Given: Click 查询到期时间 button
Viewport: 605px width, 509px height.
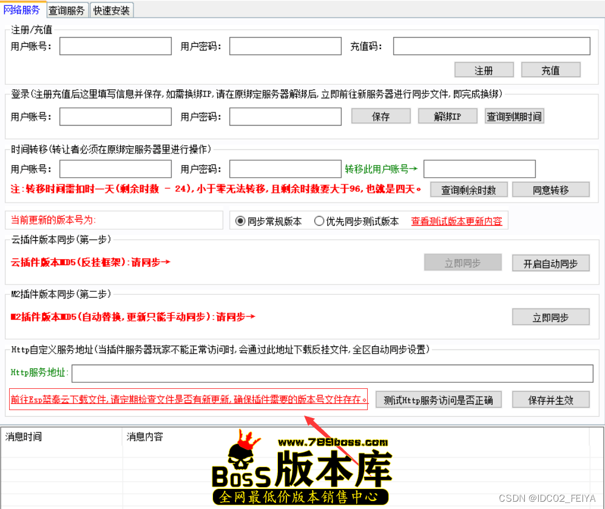Looking at the screenshot, I should click(x=514, y=116).
